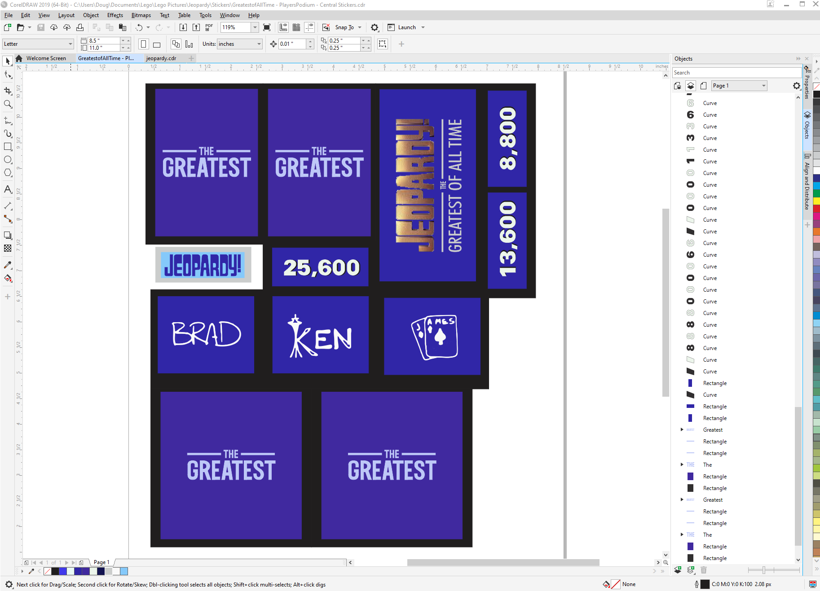
Task: Select the Rectangle tool
Action: coord(8,147)
